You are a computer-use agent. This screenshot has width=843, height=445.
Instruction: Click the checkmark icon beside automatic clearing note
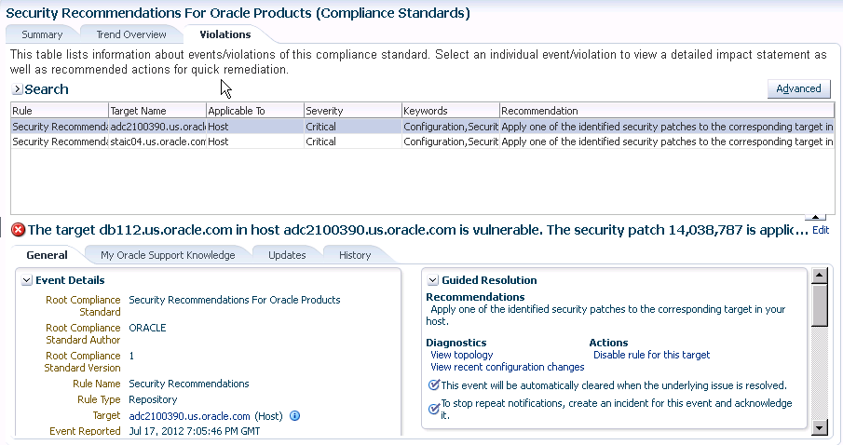[433, 384]
